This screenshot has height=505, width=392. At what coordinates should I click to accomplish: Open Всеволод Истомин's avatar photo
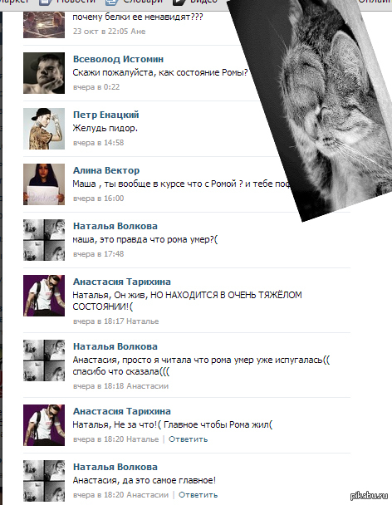(44, 73)
